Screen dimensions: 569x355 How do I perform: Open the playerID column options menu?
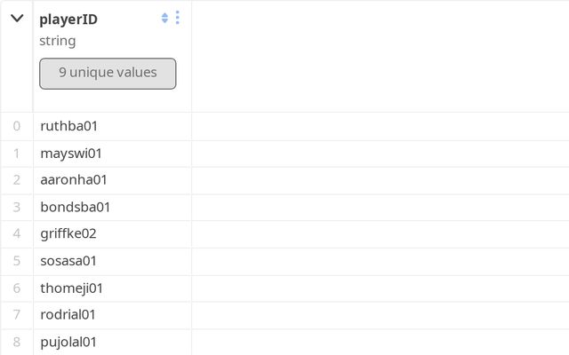pyautogui.click(x=178, y=18)
